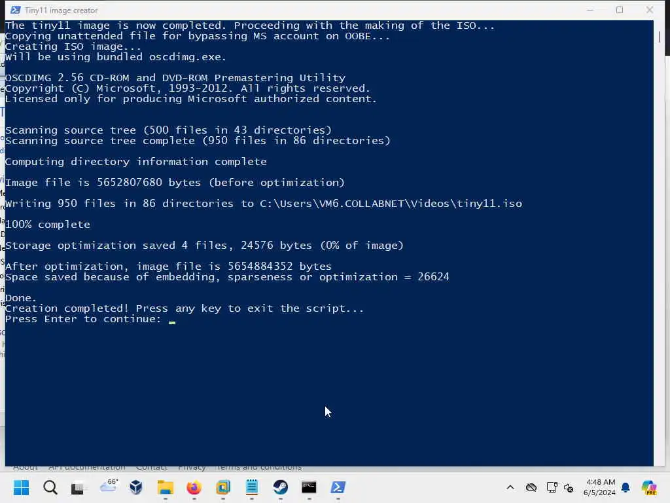Click the console vertical scrollbar thumb
Viewport: 670px width, 503px height.
click(x=660, y=37)
